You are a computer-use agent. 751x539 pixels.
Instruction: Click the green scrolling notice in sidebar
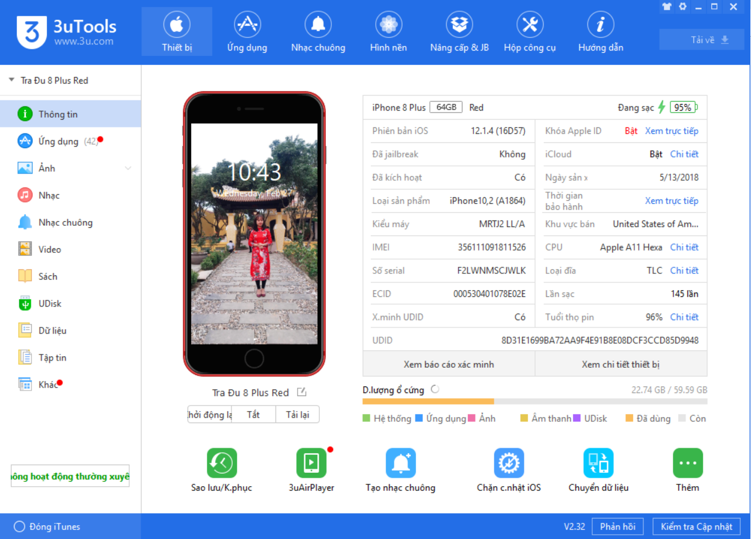pos(70,476)
